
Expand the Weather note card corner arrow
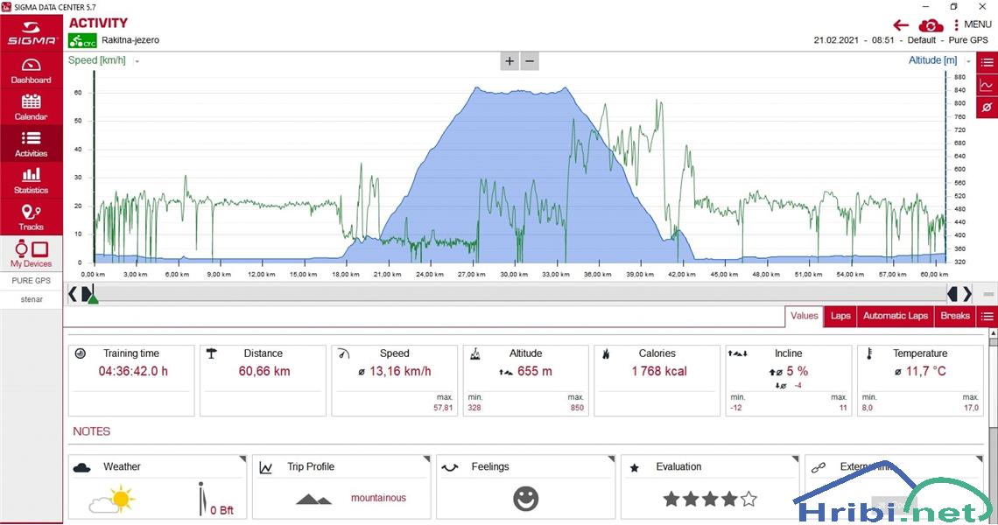[242, 459]
